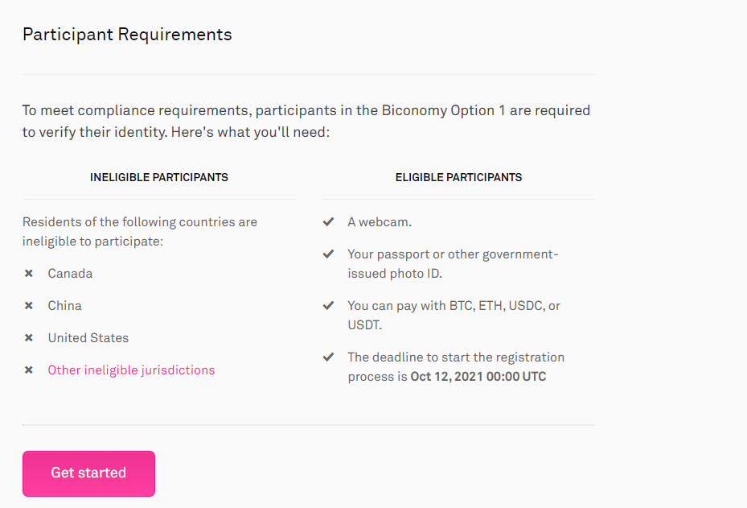This screenshot has width=747, height=508.
Task: Click the checkmark beside passport requirement
Action: tap(328, 254)
